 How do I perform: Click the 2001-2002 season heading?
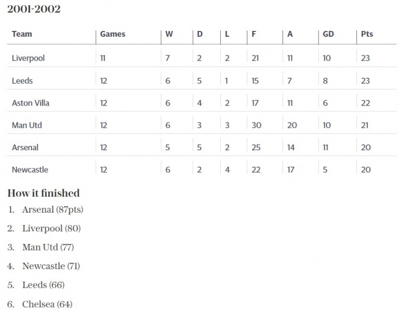click(34, 9)
